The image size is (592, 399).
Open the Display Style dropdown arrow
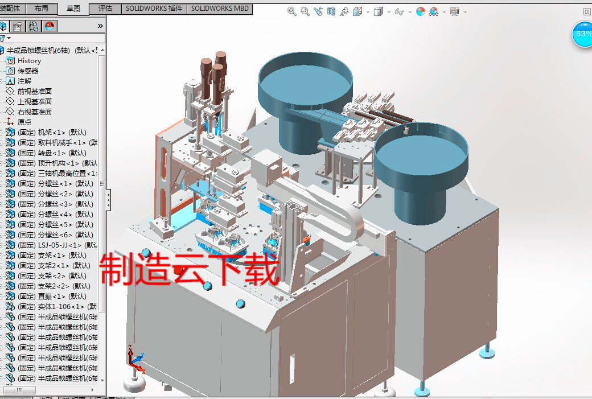click(x=389, y=11)
